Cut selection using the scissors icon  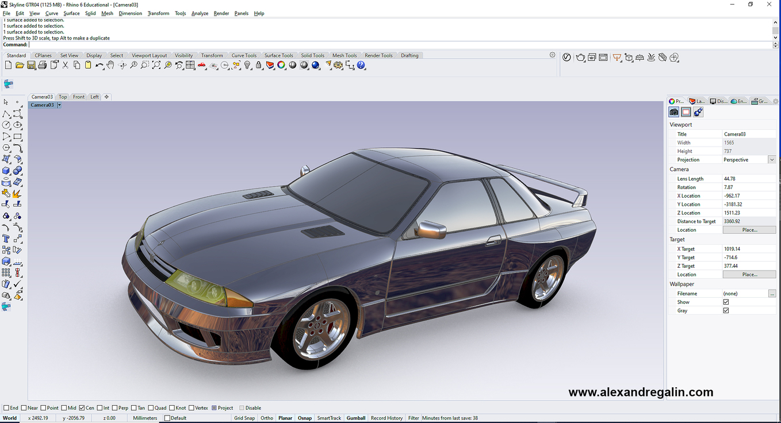66,66
